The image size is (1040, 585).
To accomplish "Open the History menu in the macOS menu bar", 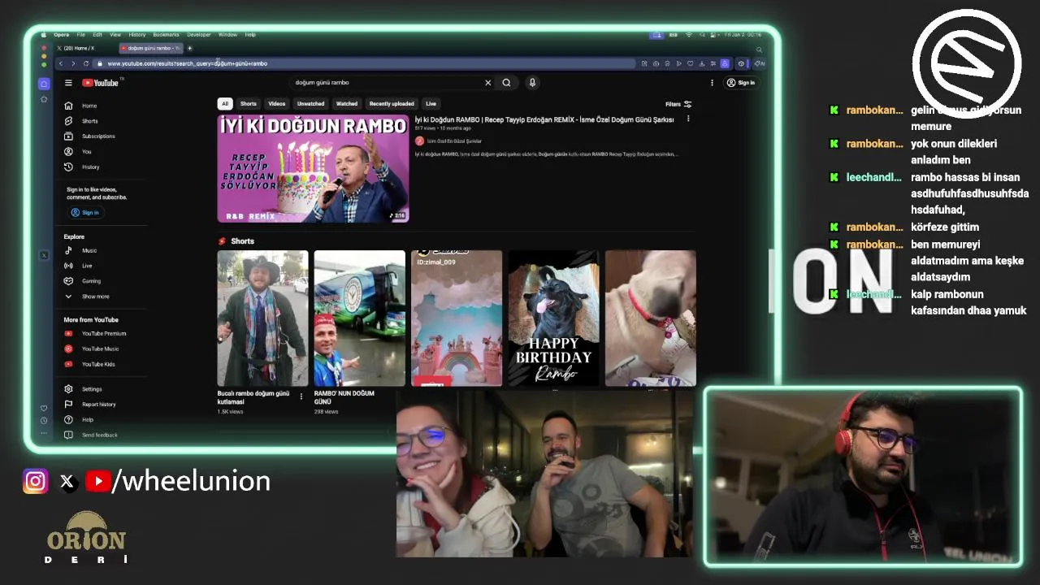I will 137,35.
